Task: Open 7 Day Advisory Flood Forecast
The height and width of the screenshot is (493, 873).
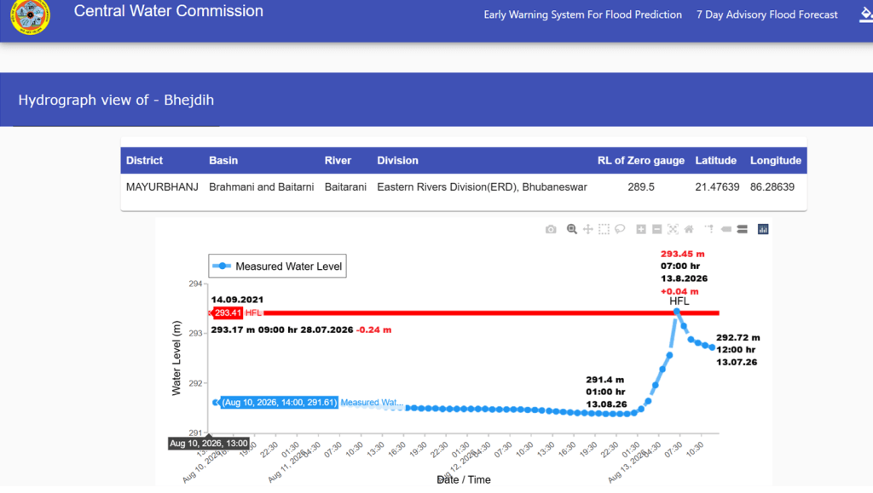Action: (766, 15)
